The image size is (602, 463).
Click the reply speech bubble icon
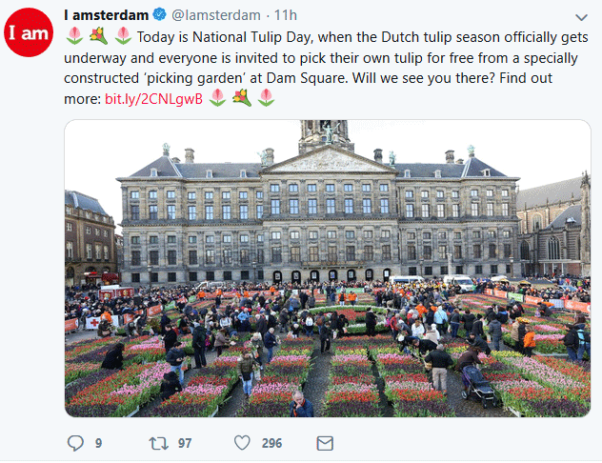point(77,443)
